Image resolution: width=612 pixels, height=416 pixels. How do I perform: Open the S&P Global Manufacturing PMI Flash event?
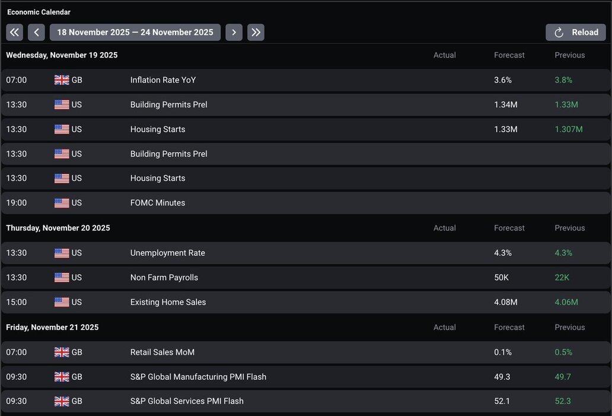pyautogui.click(x=198, y=377)
